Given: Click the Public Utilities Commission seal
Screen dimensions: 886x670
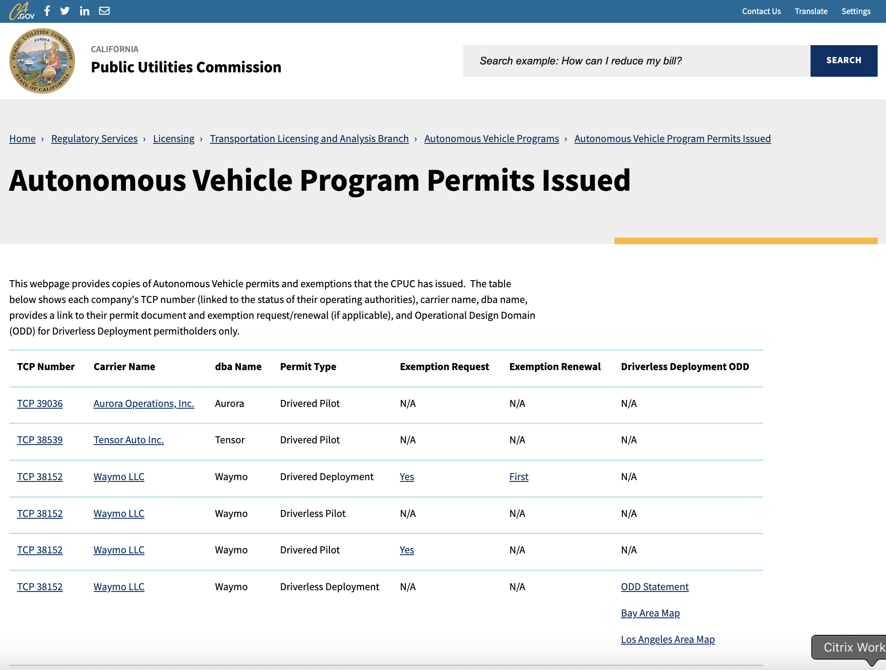Looking at the screenshot, I should (x=42, y=61).
